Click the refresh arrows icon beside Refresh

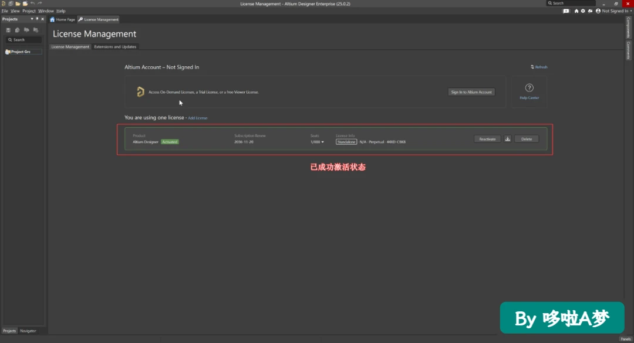click(532, 67)
